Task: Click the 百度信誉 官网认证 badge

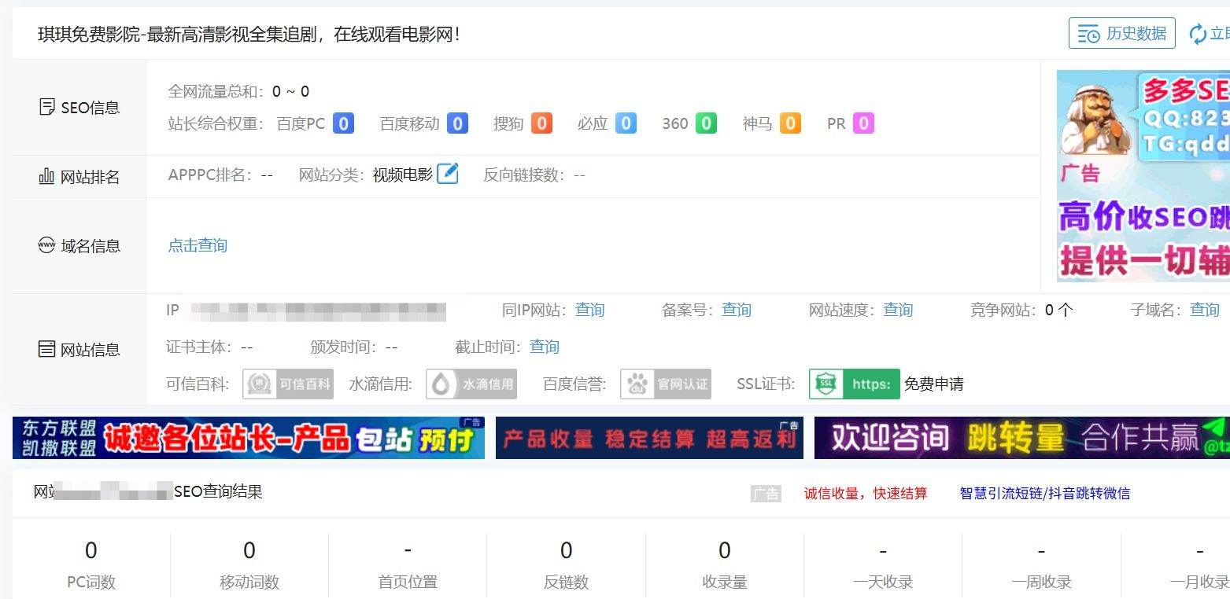Action: coord(666,384)
